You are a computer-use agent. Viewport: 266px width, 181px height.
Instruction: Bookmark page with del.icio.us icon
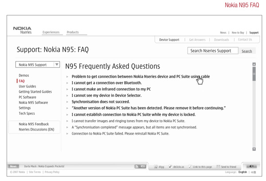pyautogui.click(x=170, y=167)
